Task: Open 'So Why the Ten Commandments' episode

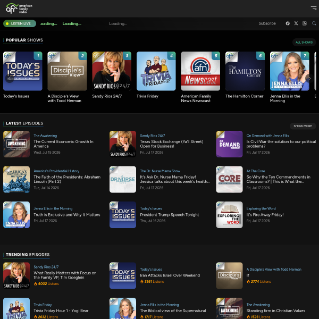Action: [x=278, y=179]
